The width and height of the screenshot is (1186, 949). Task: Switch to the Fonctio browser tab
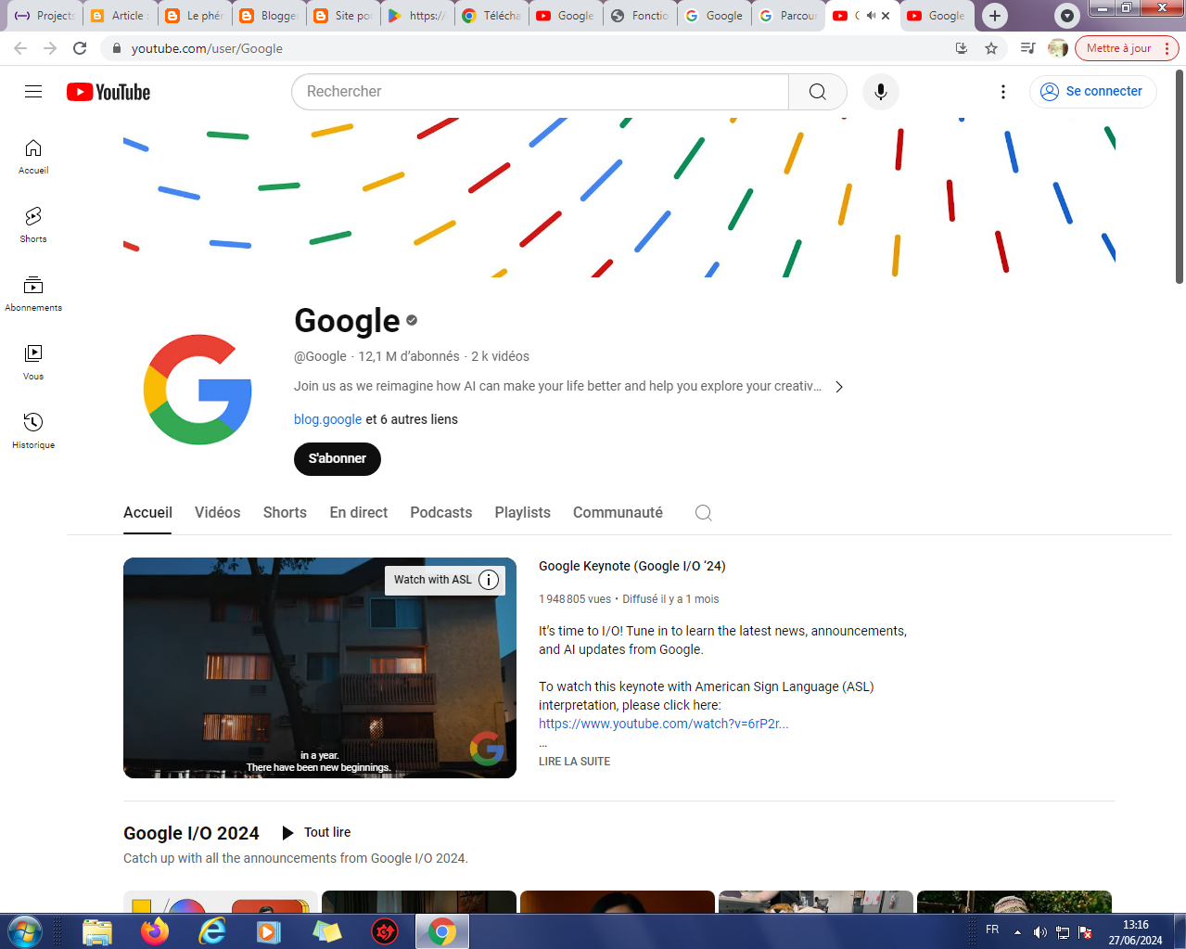[x=640, y=16]
